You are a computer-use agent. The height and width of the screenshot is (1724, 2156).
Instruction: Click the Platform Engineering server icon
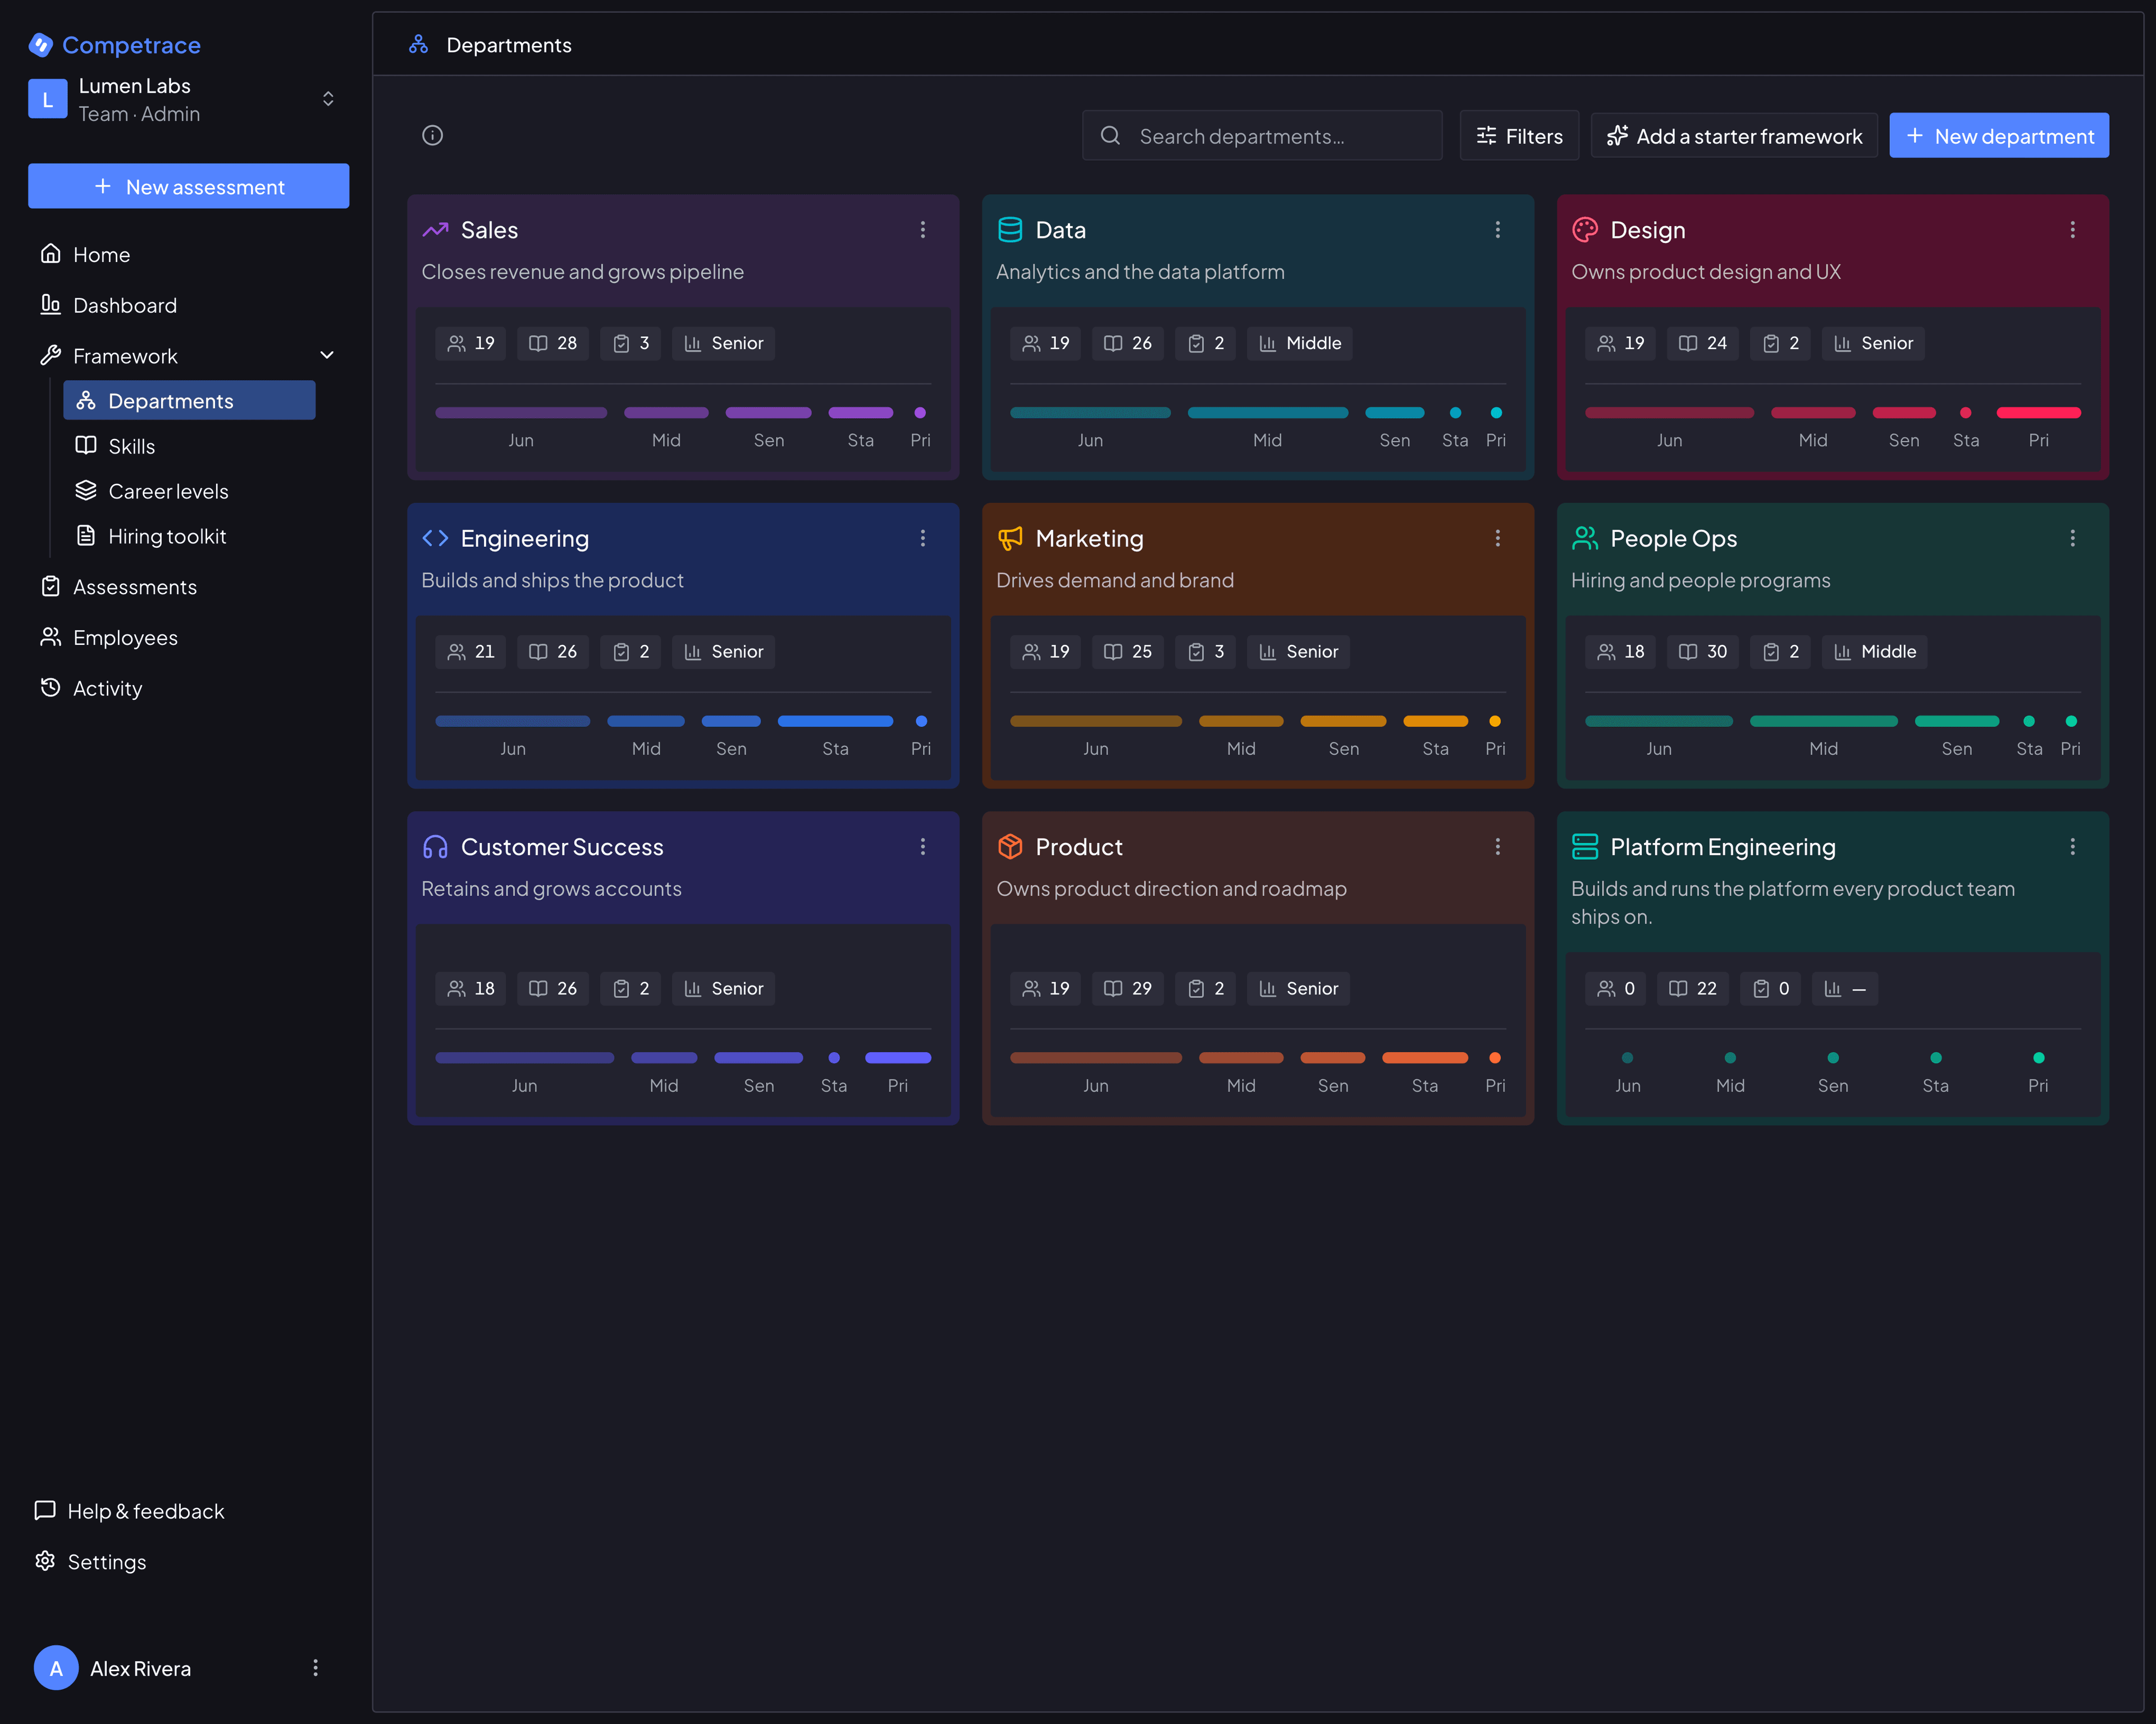click(1585, 846)
